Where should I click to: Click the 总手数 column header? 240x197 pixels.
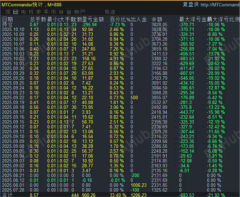[38, 19]
